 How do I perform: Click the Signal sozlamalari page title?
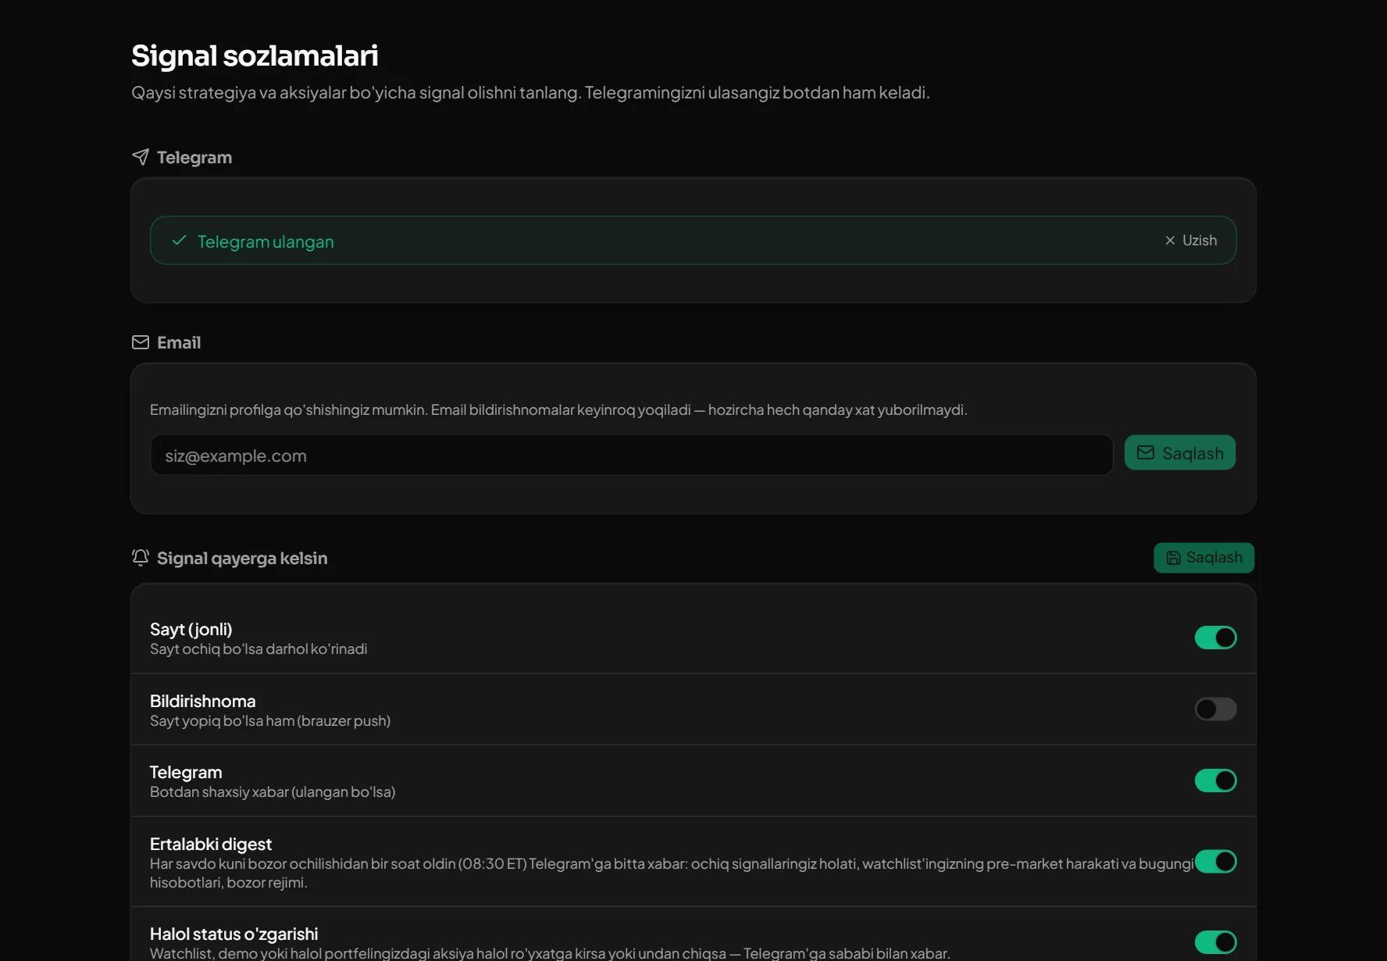coord(255,55)
